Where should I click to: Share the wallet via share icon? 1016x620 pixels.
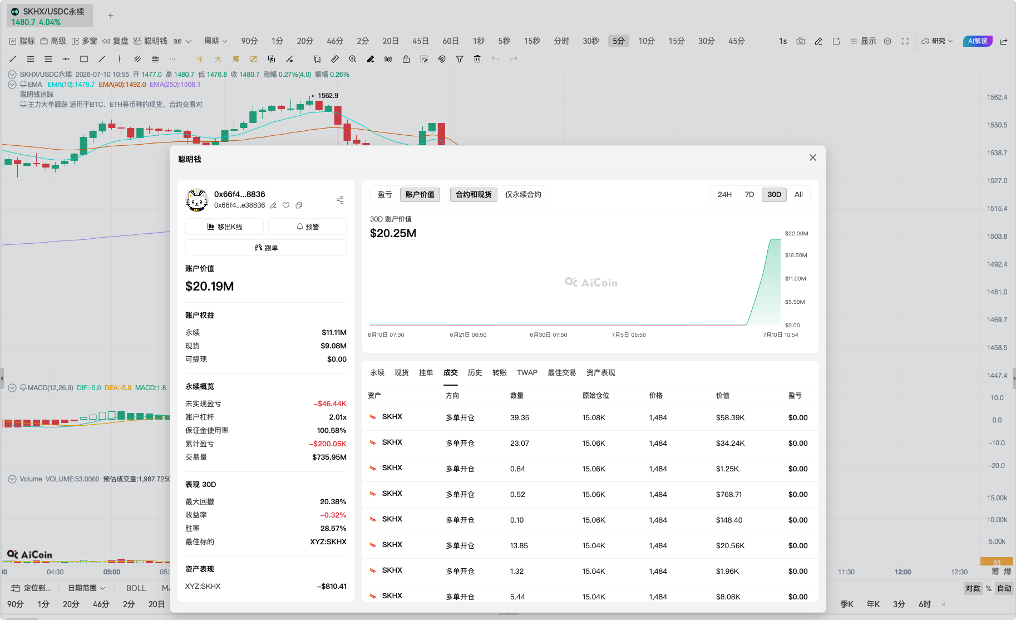click(x=340, y=200)
